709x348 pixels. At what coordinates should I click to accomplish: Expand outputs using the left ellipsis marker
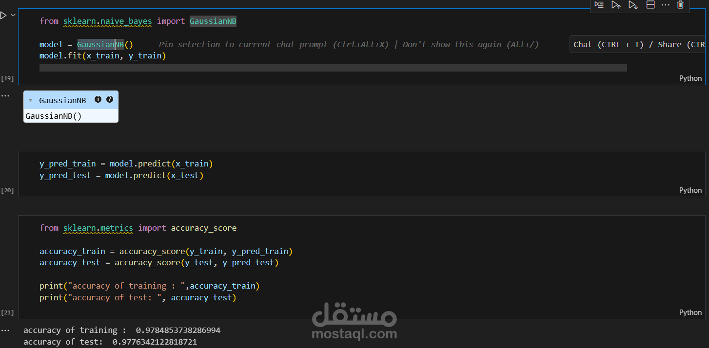point(5,95)
